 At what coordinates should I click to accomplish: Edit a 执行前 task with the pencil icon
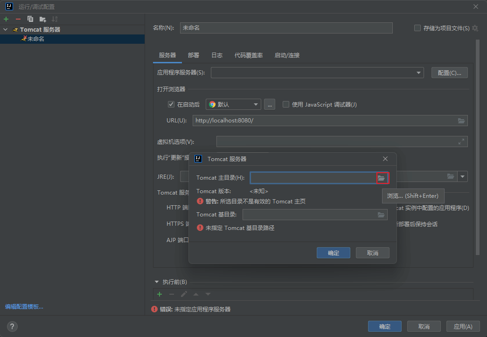(x=184, y=294)
